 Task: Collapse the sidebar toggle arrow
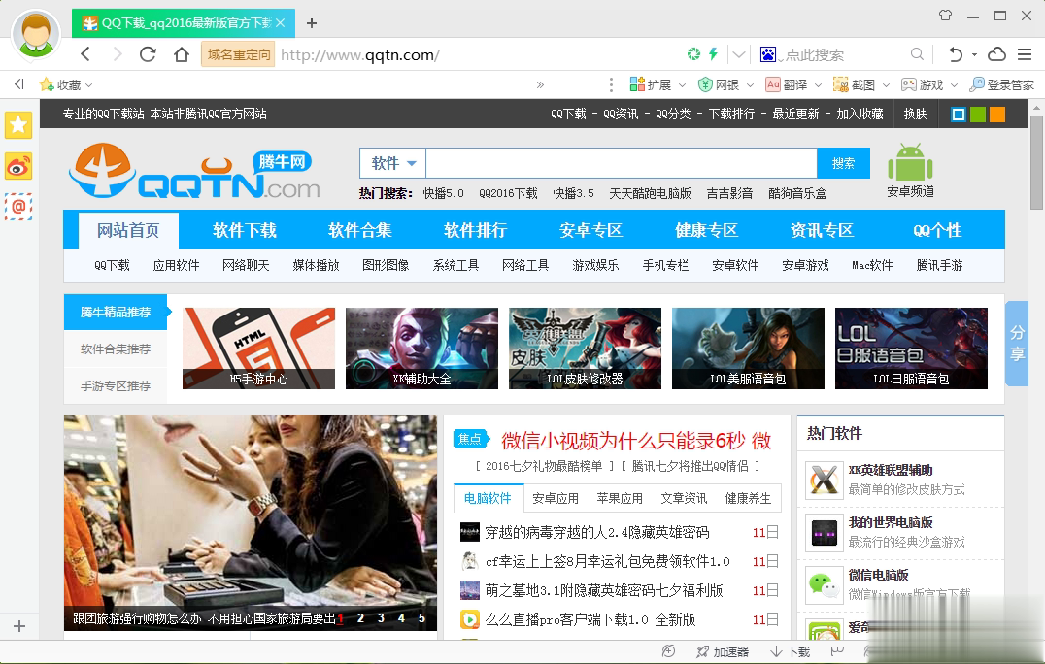pyautogui.click(x=18, y=83)
